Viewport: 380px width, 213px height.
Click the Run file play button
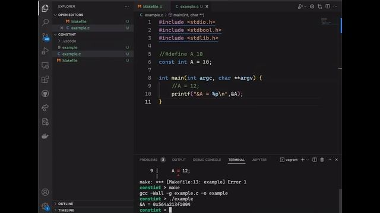(x=300, y=7)
